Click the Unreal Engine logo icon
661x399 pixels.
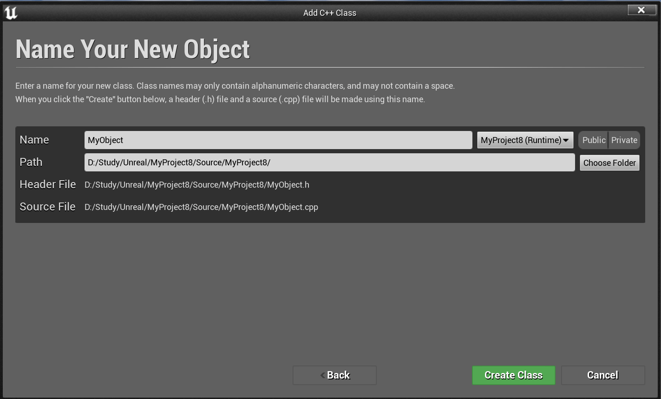tap(11, 13)
